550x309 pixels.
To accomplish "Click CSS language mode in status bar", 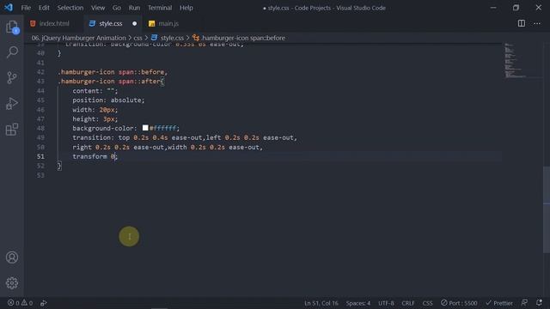I will [427, 303].
